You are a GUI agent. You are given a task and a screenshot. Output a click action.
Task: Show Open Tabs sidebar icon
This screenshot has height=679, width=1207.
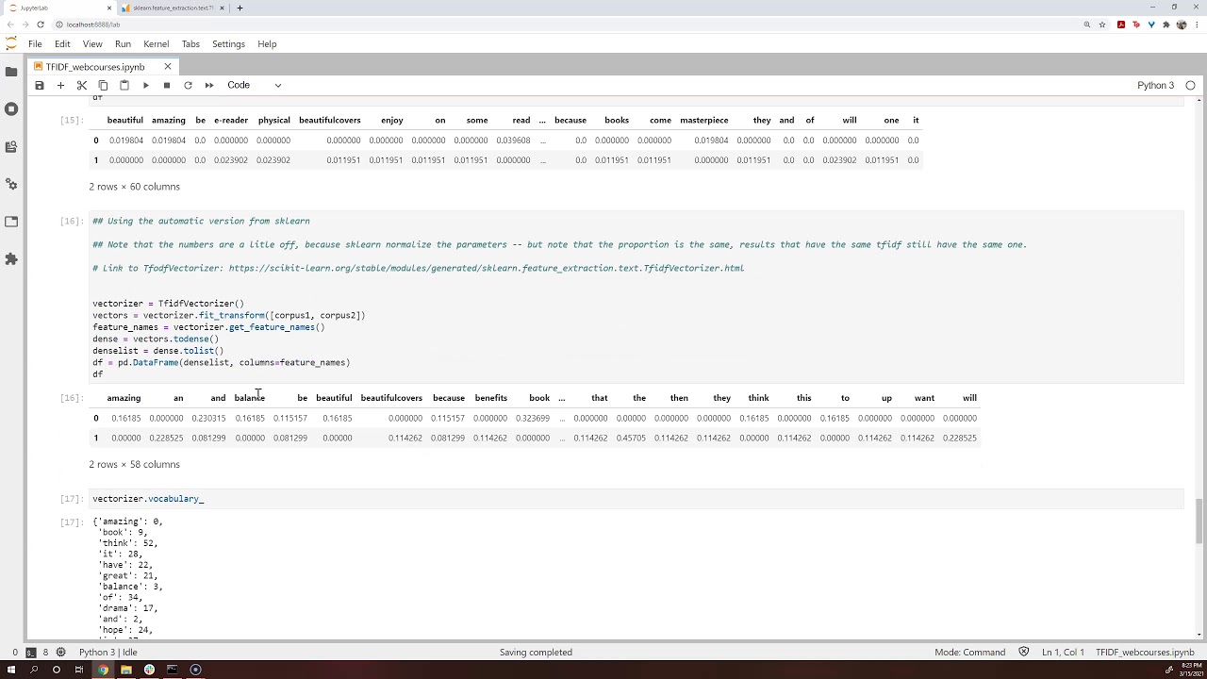(11, 222)
